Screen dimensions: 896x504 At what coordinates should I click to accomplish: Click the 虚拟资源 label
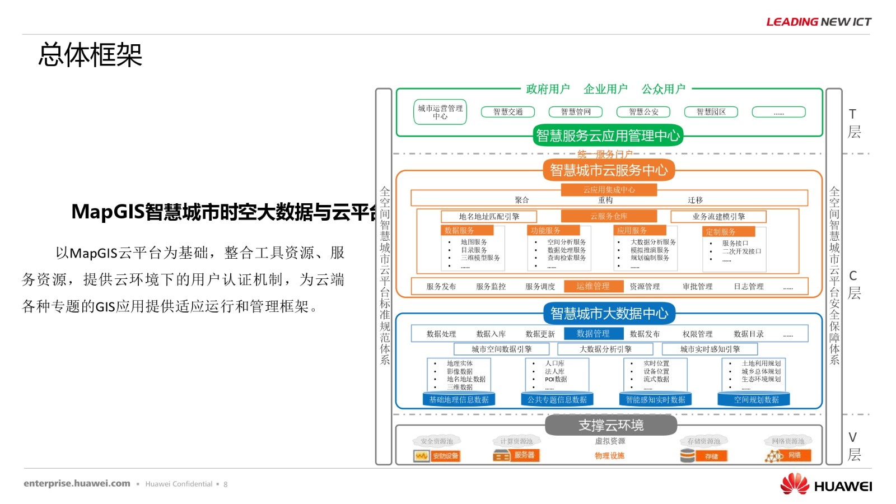click(x=610, y=441)
